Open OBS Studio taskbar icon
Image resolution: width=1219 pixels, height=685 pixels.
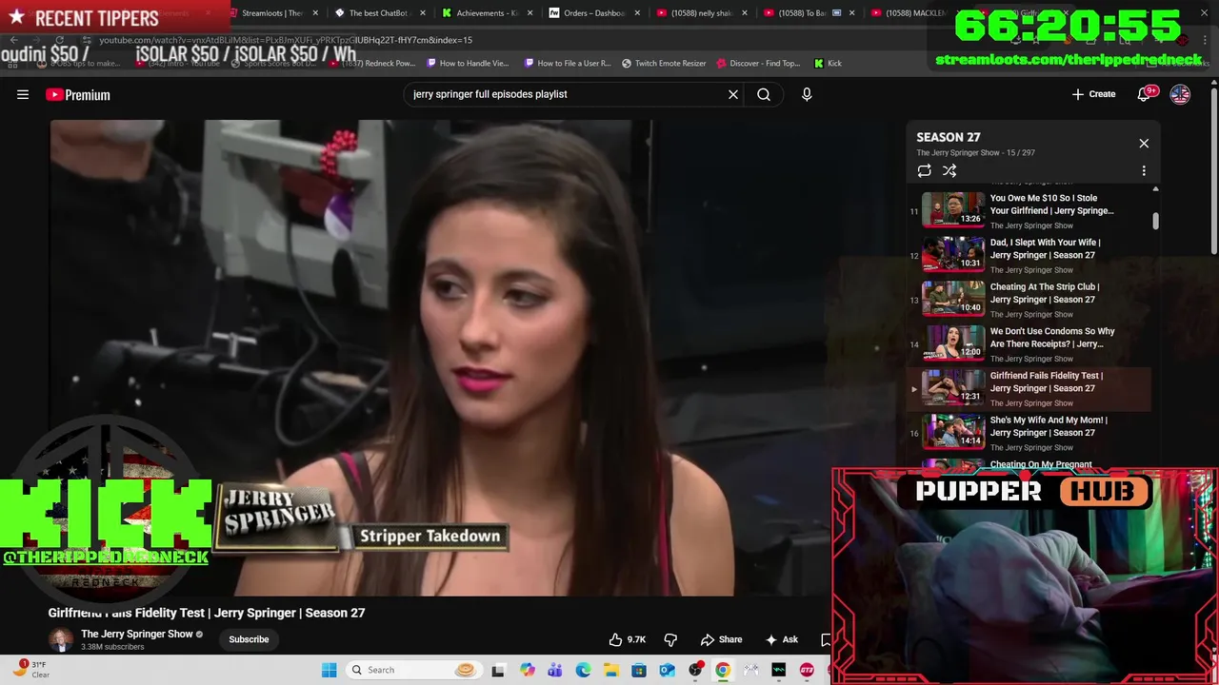pos(695,670)
